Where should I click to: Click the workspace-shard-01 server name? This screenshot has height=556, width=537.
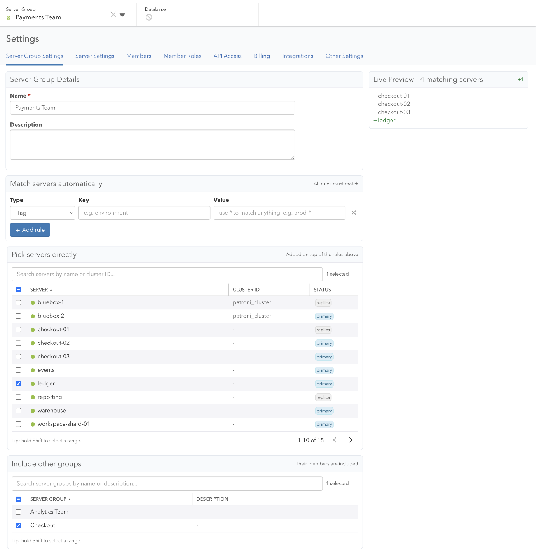pos(64,424)
